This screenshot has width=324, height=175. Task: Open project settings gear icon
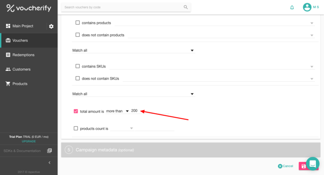click(x=51, y=26)
